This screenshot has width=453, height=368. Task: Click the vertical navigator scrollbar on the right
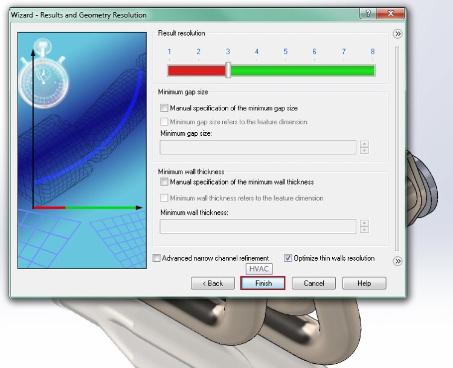[397, 148]
